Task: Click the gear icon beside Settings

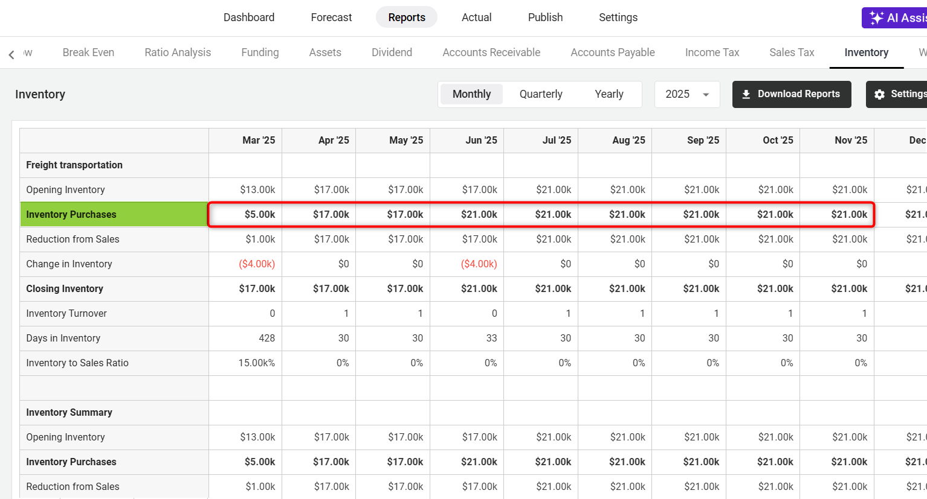Action: click(x=879, y=94)
